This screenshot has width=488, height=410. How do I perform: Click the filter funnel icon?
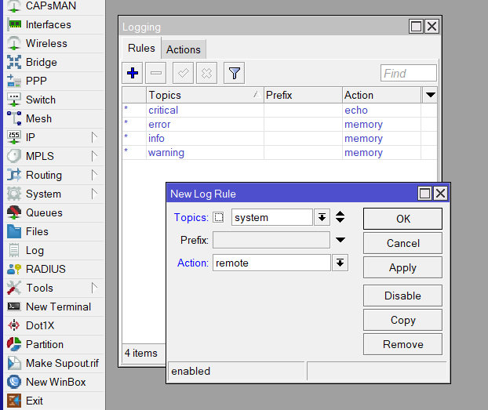234,74
